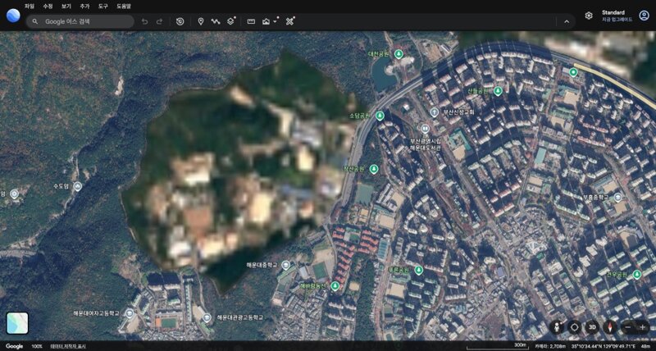Select the 신들공원 park marker
The width and height of the screenshot is (656, 351).
click(x=498, y=91)
